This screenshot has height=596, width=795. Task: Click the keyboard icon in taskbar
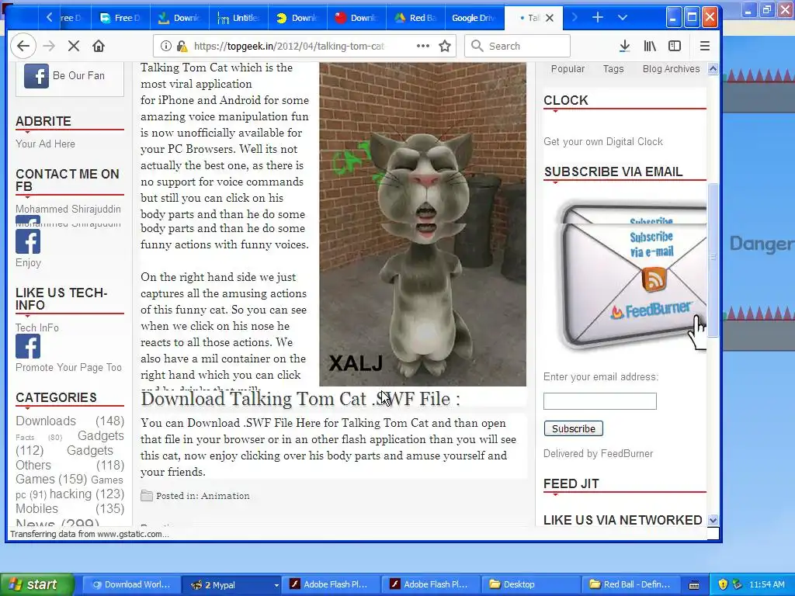tap(694, 585)
